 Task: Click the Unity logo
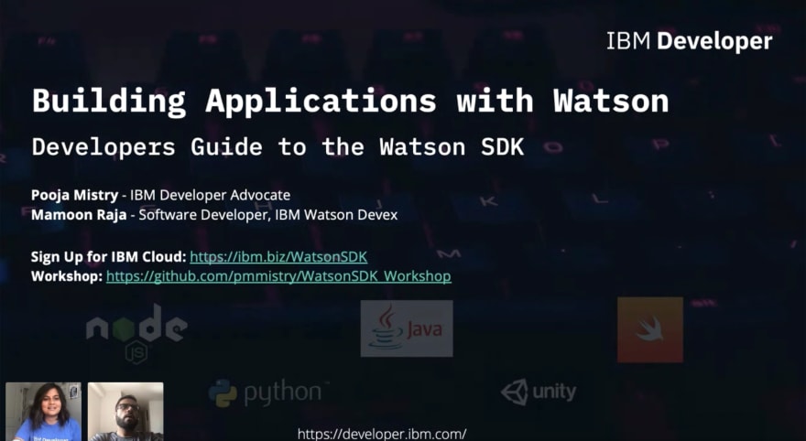(539, 393)
